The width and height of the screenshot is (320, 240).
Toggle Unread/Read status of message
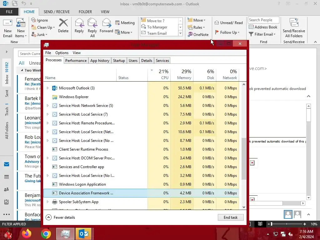click(x=229, y=22)
